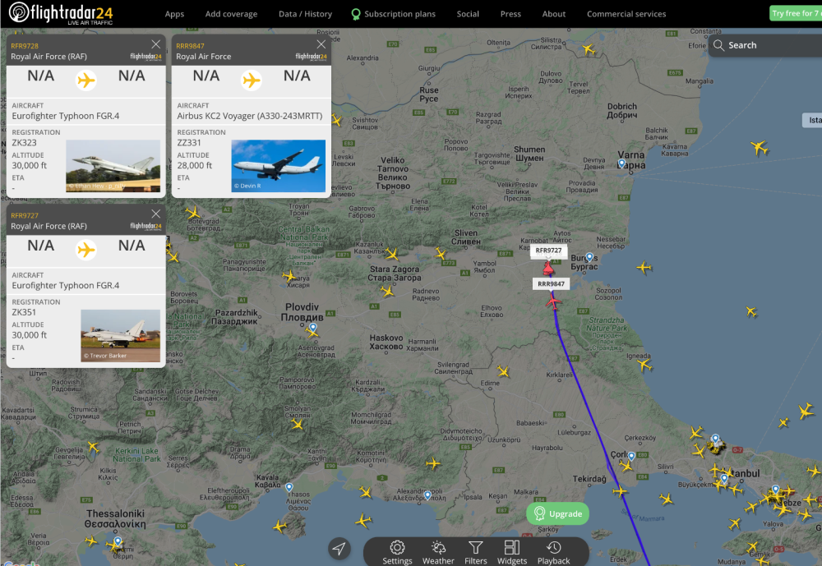Click the green headset icon beside Subscription plans
Viewport: 822px width, 566px height.
pyautogui.click(x=356, y=13)
